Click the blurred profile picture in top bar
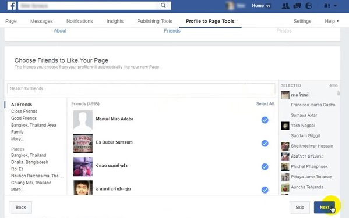 (230, 6)
